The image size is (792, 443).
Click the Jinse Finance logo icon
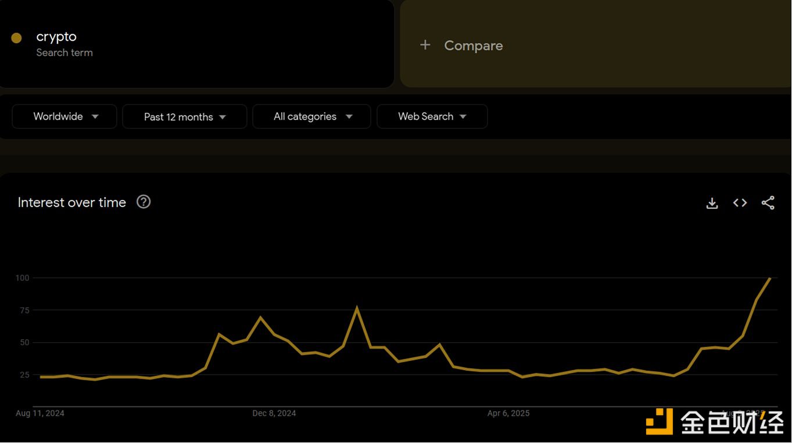(659, 421)
